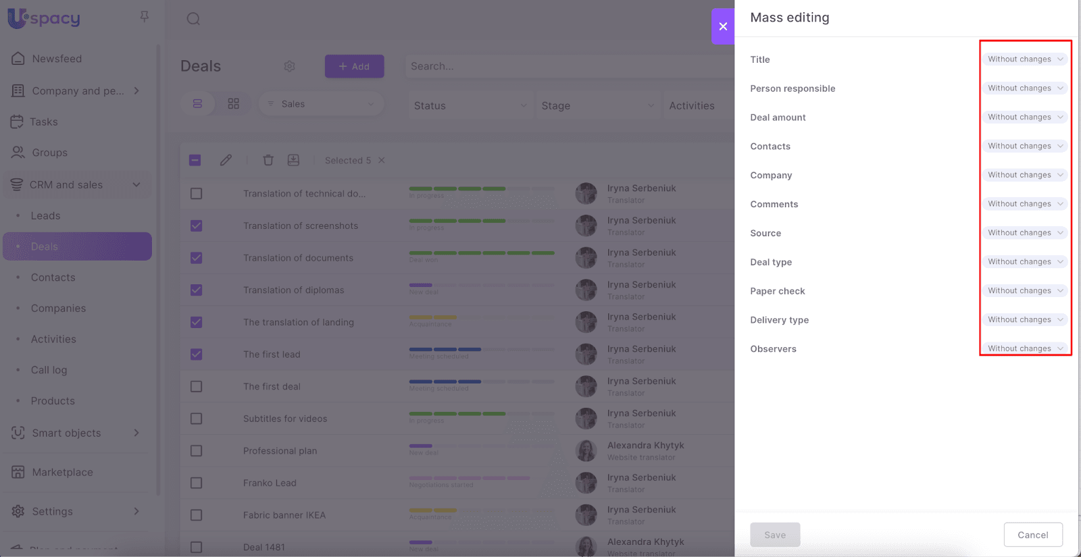
Task: Uncheck the Translation of screenshots checkbox
Action: pos(196,226)
